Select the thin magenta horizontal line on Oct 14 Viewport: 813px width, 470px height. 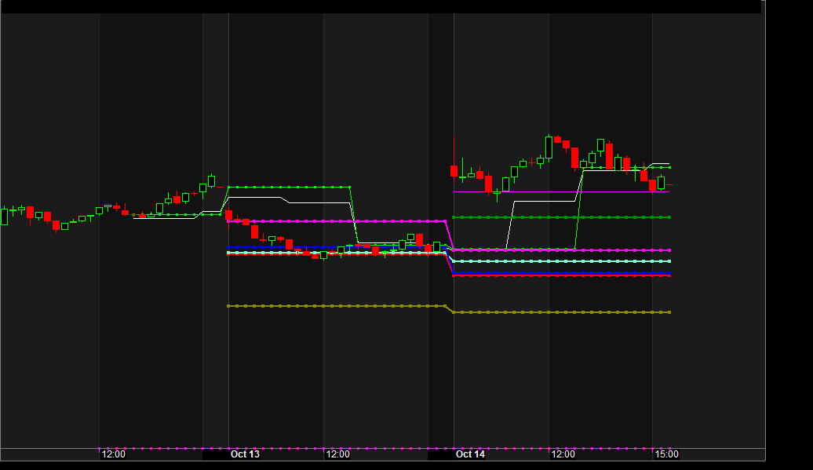562,192
